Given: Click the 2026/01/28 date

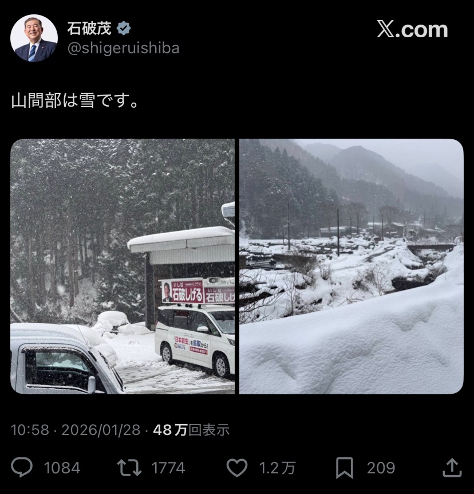Looking at the screenshot, I should tap(101, 430).
